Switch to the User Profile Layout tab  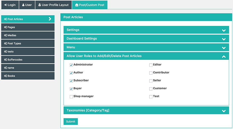tap(54, 5)
